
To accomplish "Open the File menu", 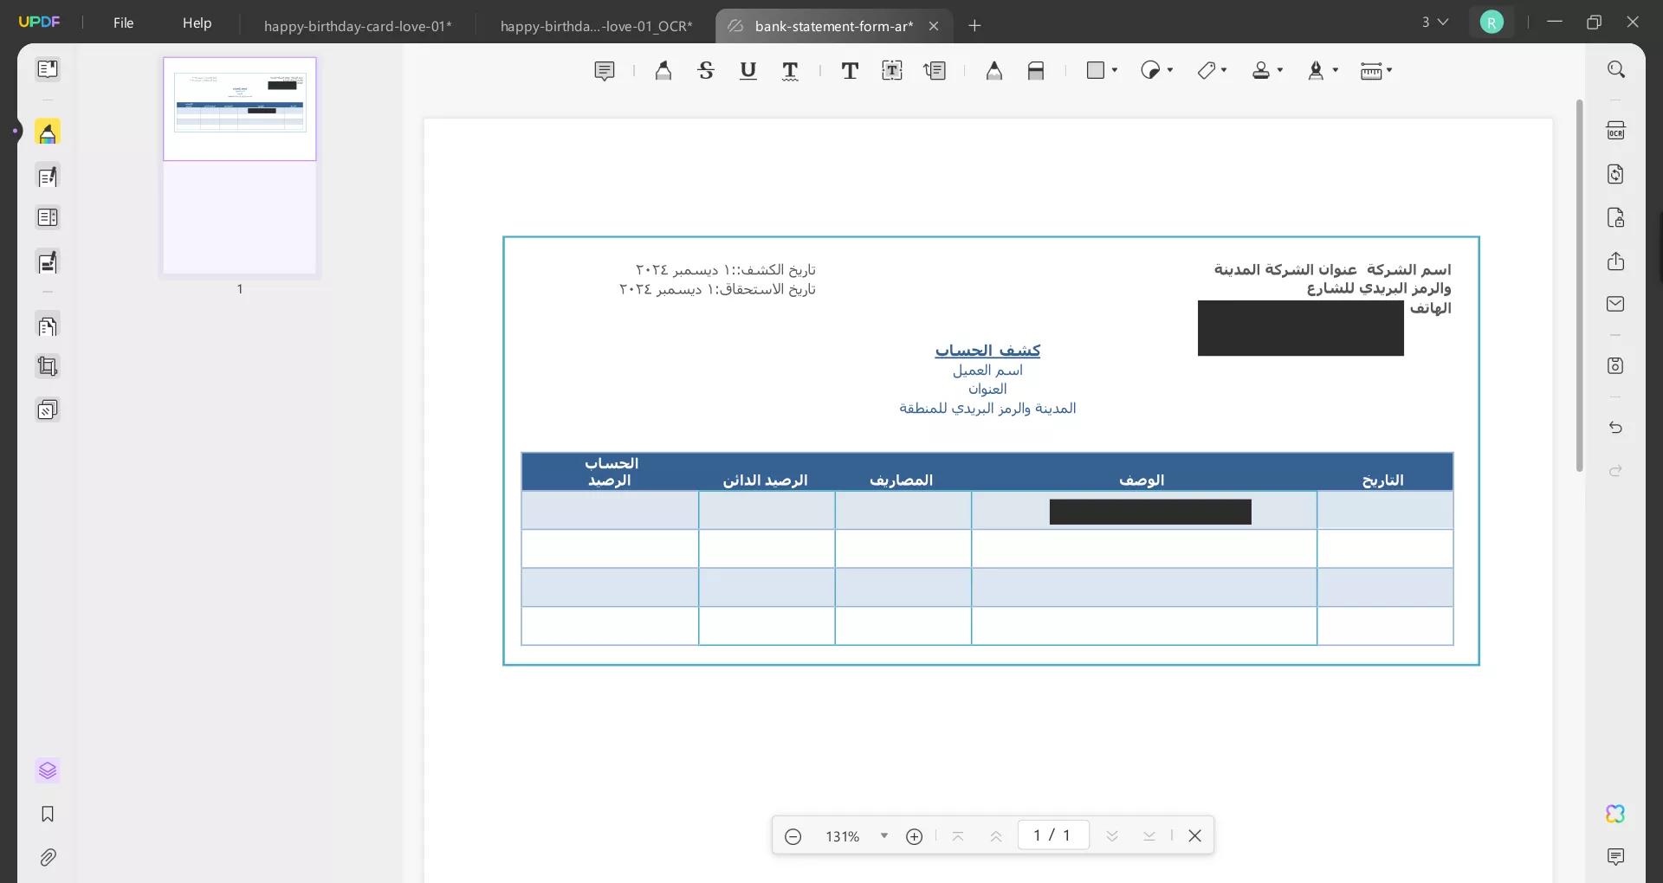I will pos(124,23).
